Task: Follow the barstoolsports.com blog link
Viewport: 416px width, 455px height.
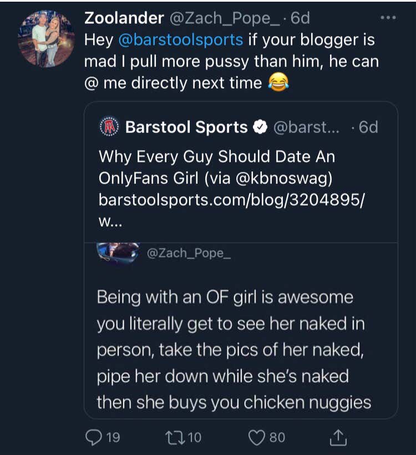Action: coord(231,200)
